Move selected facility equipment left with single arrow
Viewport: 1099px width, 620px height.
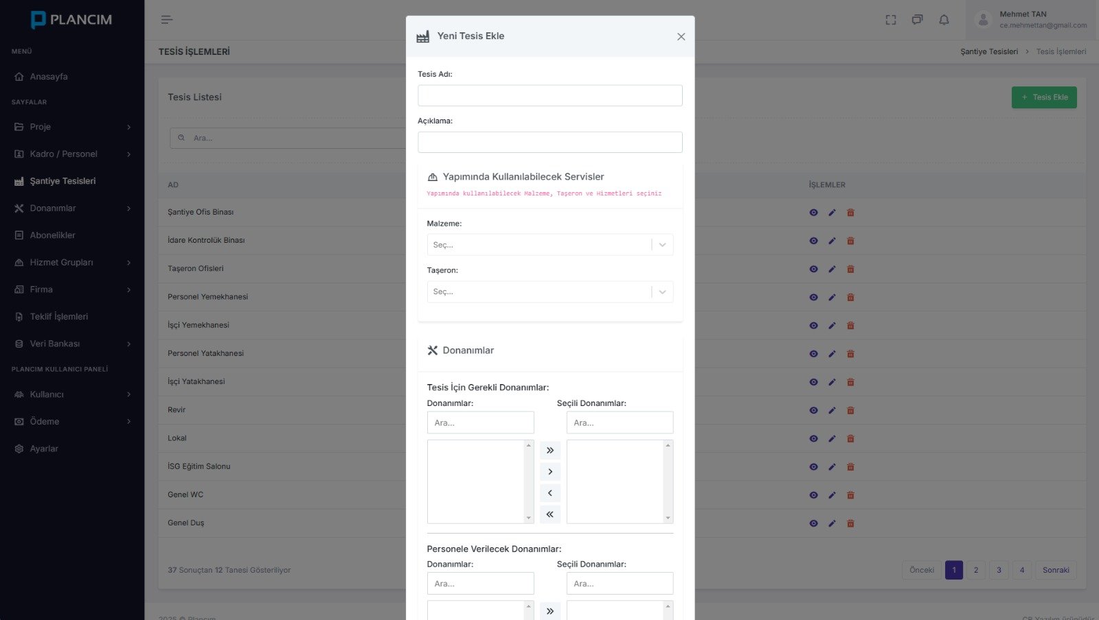tap(550, 493)
